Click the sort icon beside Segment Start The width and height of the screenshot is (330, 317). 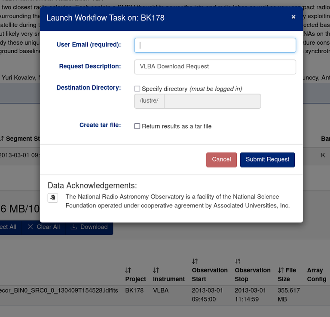2,139
